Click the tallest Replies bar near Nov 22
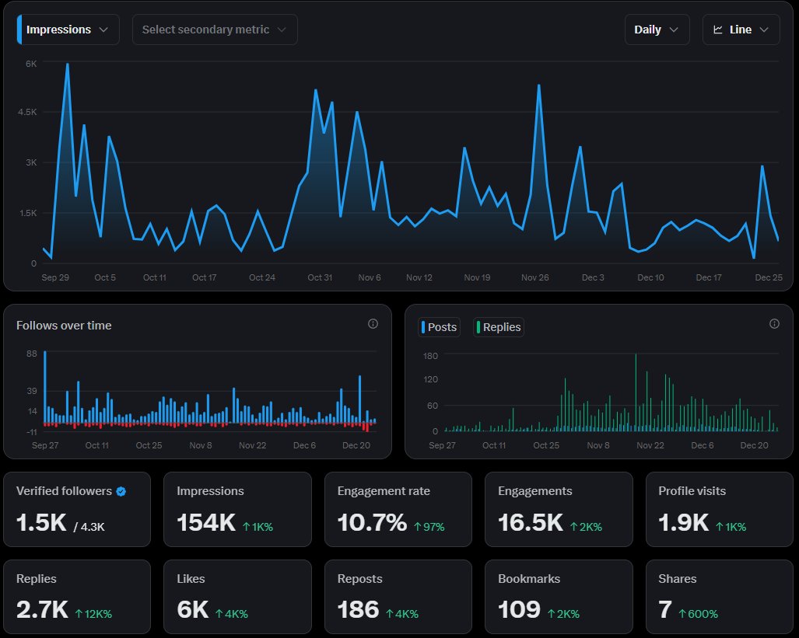799x638 pixels. click(x=636, y=392)
